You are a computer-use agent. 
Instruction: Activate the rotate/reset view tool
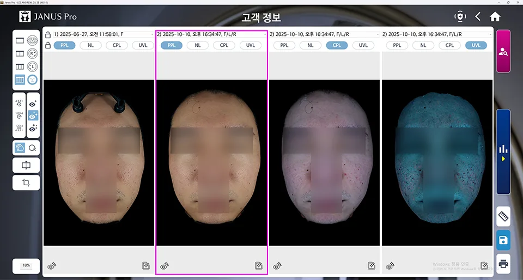tap(32, 148)
